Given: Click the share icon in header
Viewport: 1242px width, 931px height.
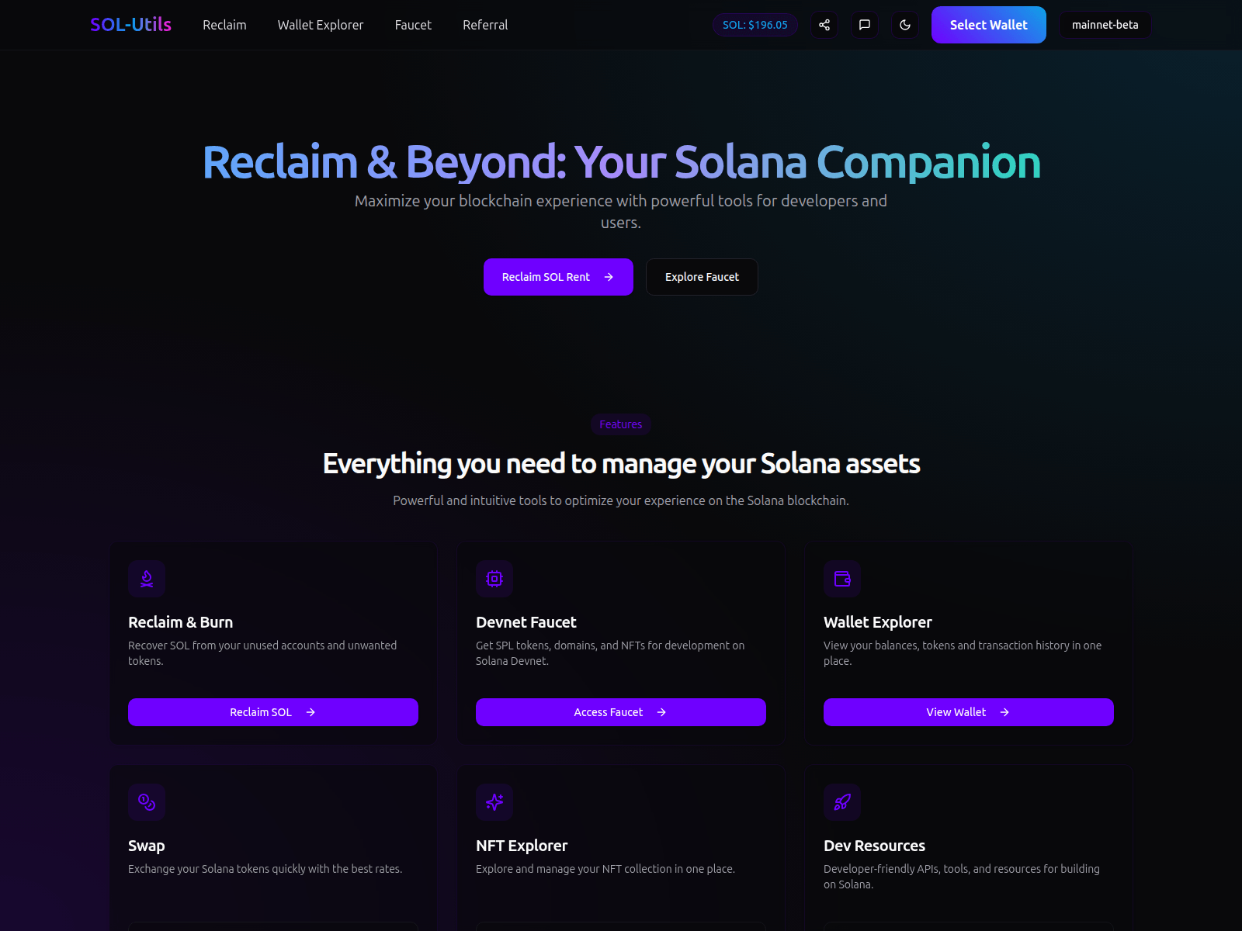Looking at the screenshot, I should (x=824, y=25).
